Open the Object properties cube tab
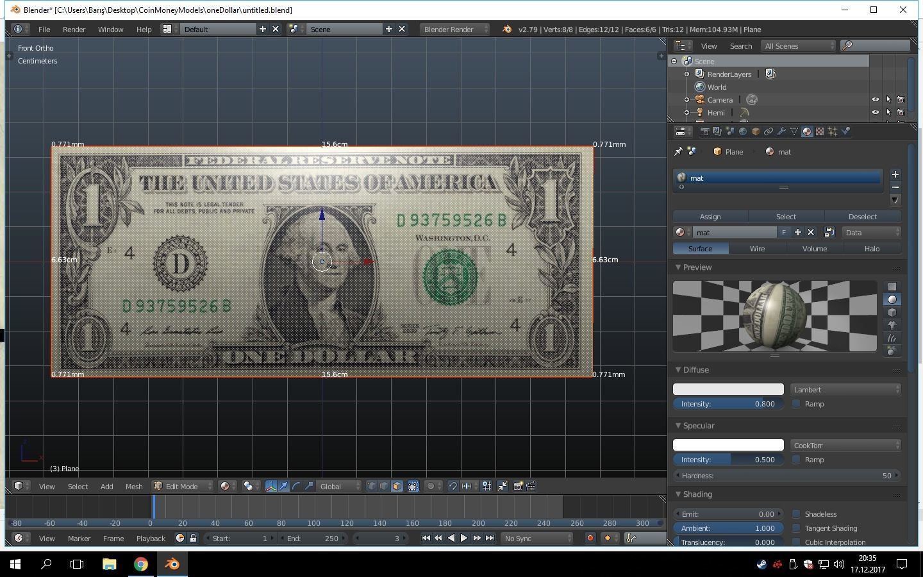Image resolution: width=923 pixels, height=577 pixels. 756,131
